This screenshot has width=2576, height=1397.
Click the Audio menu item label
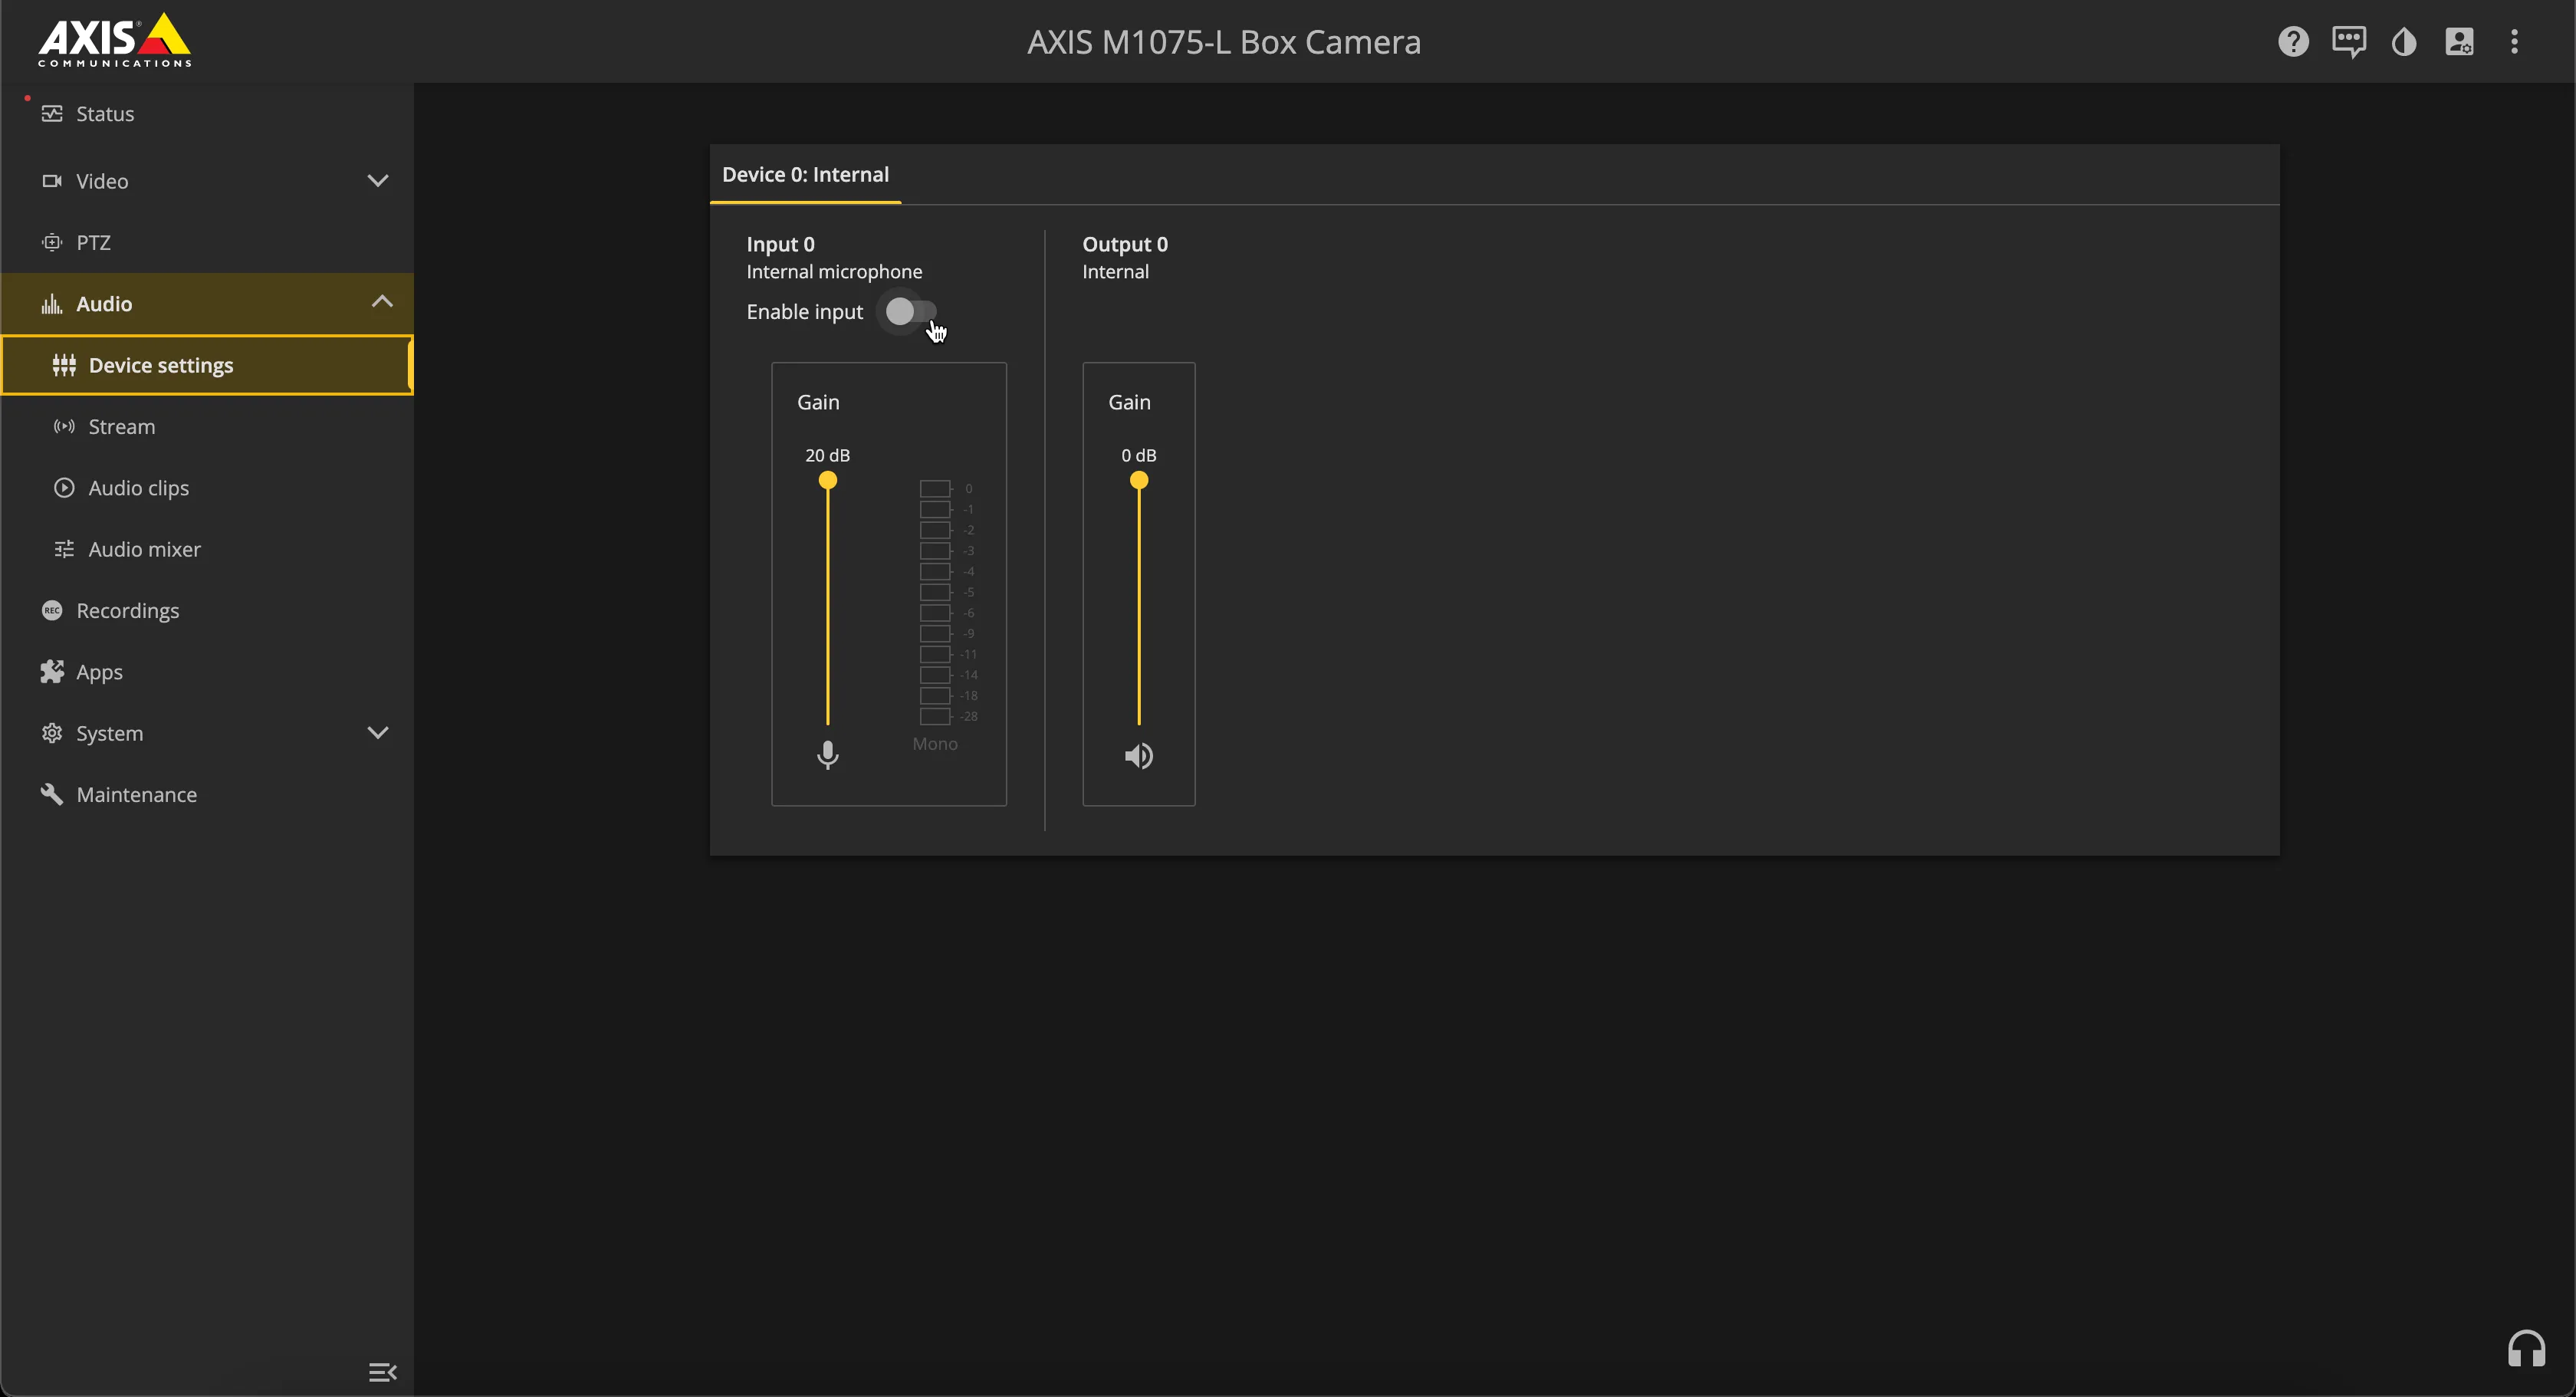click(x=104, y=304)
